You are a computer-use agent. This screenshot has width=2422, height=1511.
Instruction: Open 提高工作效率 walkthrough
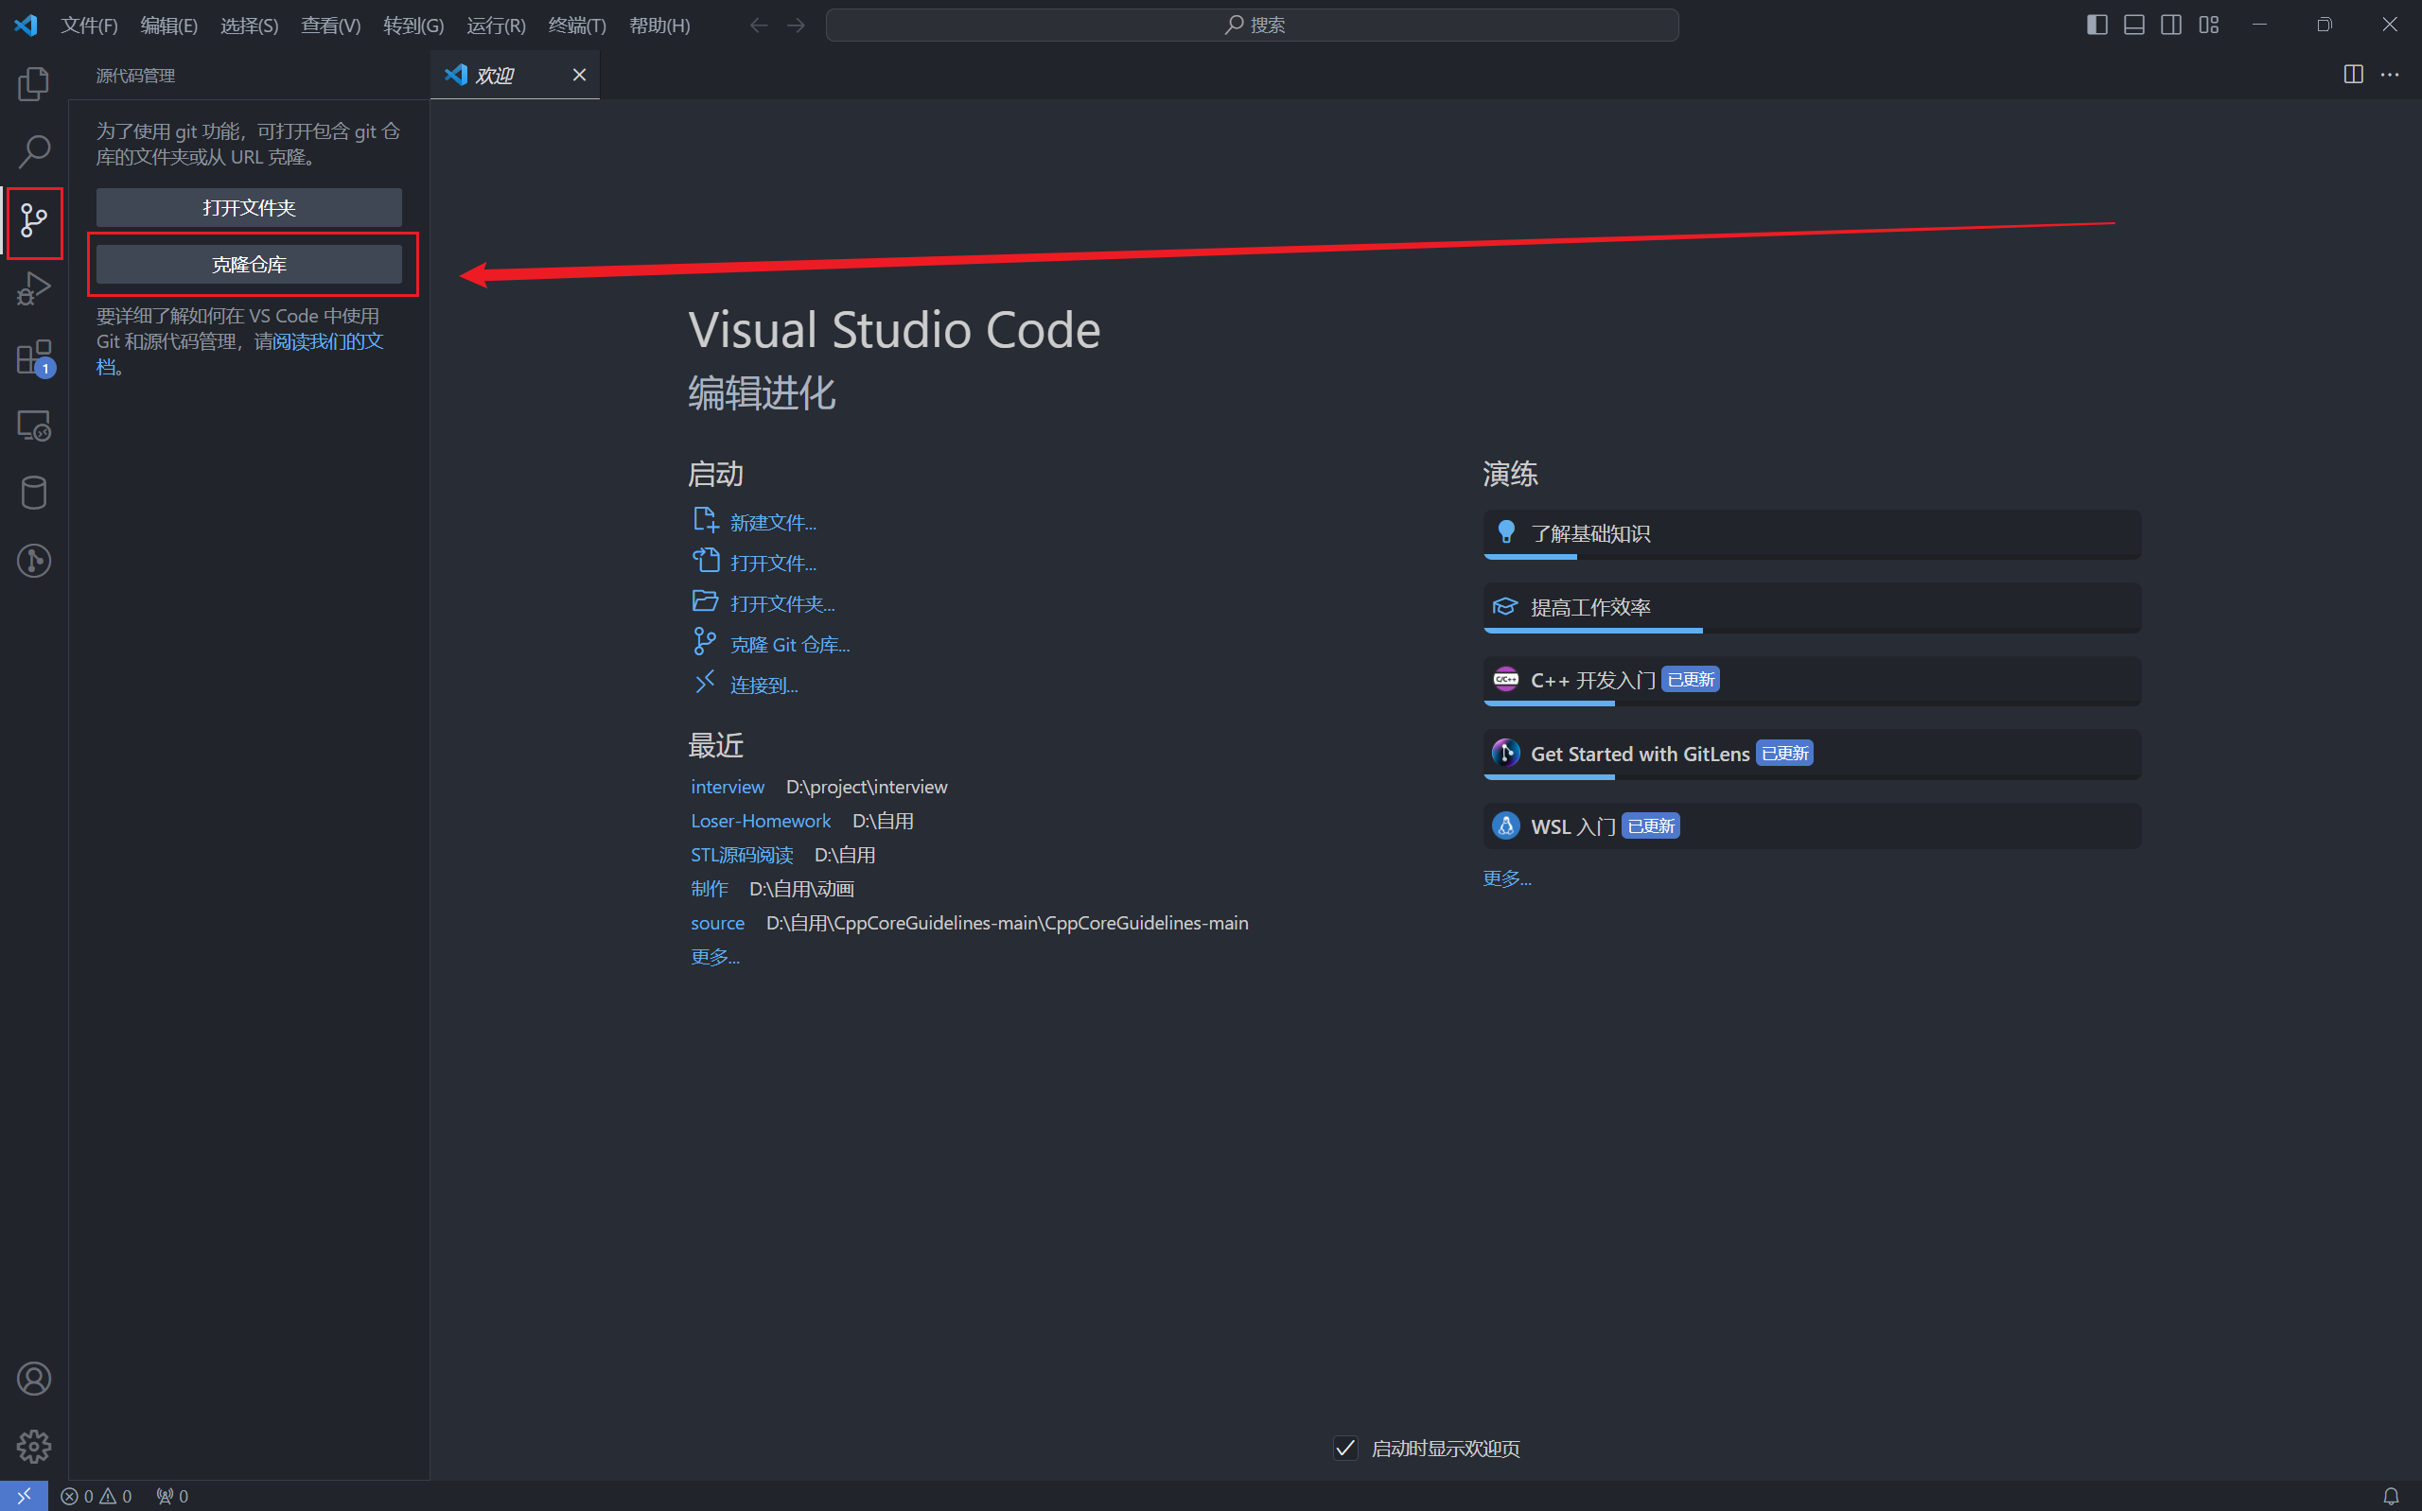(1811, 608)
